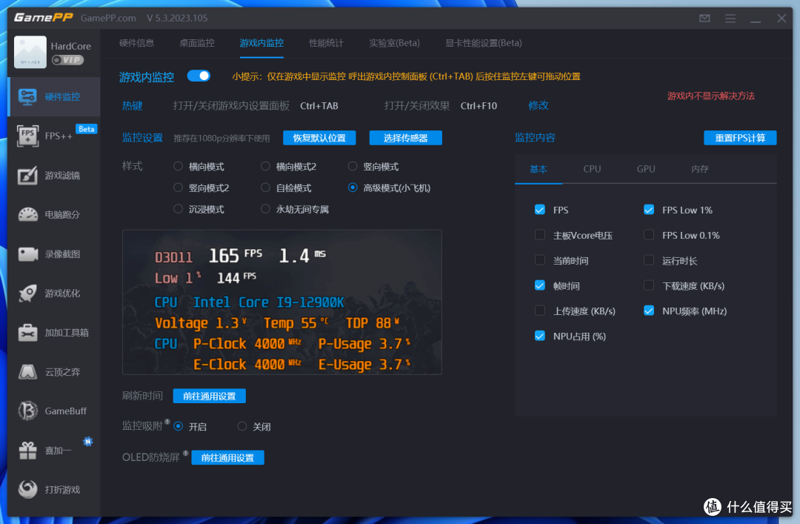
Task: Click the V 5.3.2023.105 version text
Action: [x=177, y=18]
